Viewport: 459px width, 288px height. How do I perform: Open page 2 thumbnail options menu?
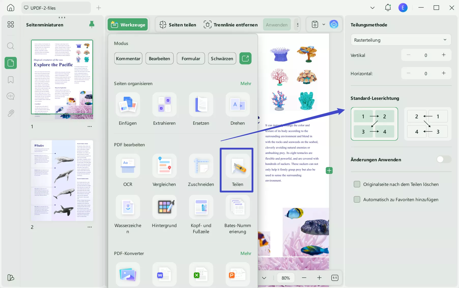pos(90,227)
